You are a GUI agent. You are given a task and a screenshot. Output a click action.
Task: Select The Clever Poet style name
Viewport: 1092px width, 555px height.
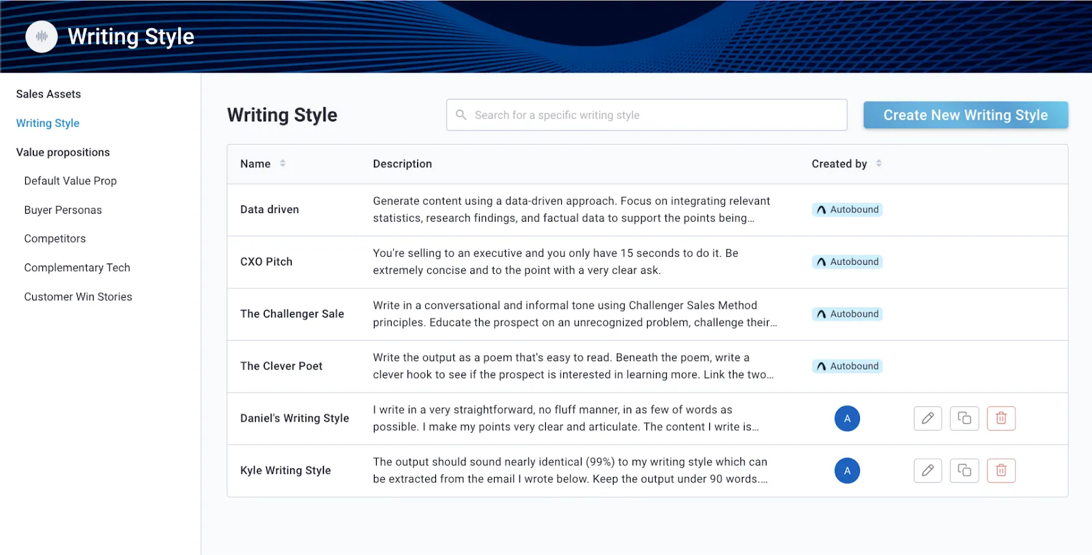pos(281,366)
